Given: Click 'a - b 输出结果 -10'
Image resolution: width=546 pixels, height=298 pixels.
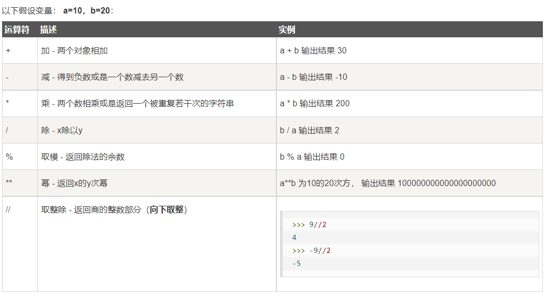Looking at the screenshot, I should pyautogui.click(x=313, y=77).
